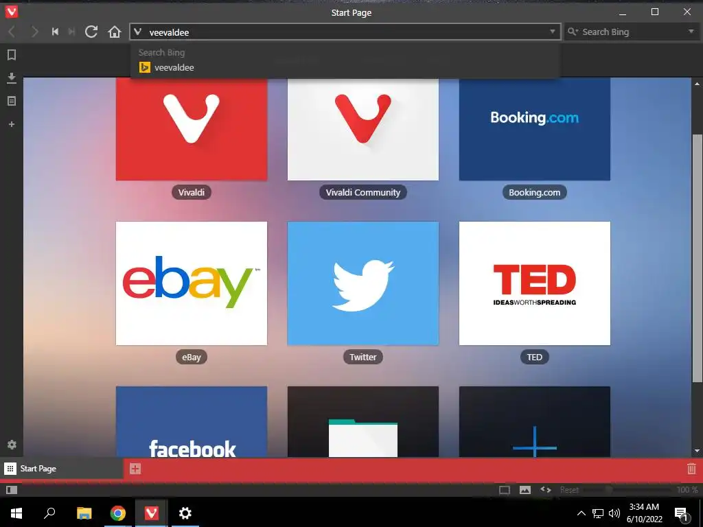Click the Reset zoom button

point(569,490)
